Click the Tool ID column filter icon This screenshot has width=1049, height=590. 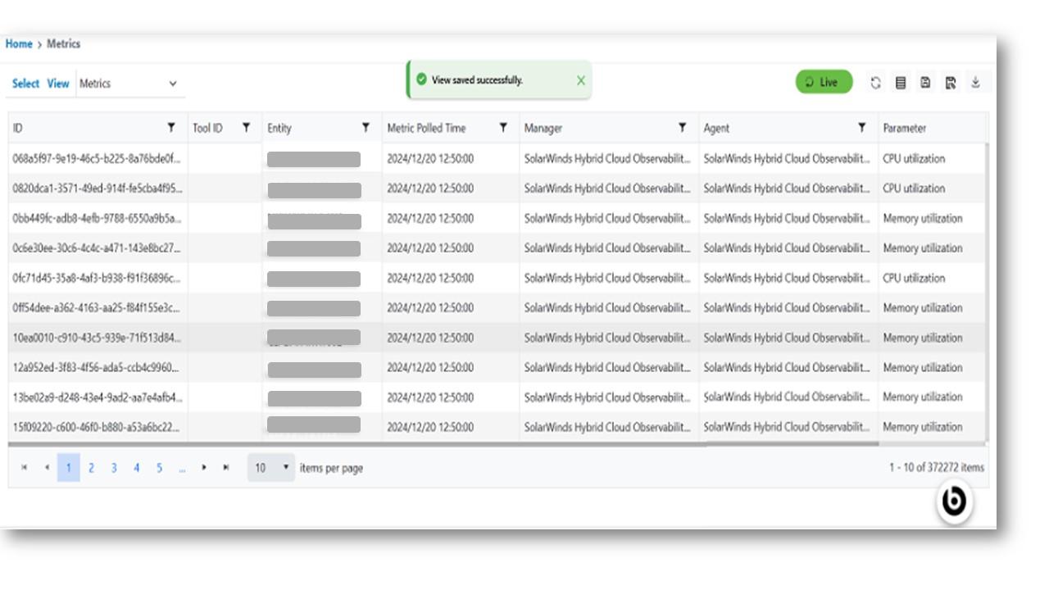246,128
